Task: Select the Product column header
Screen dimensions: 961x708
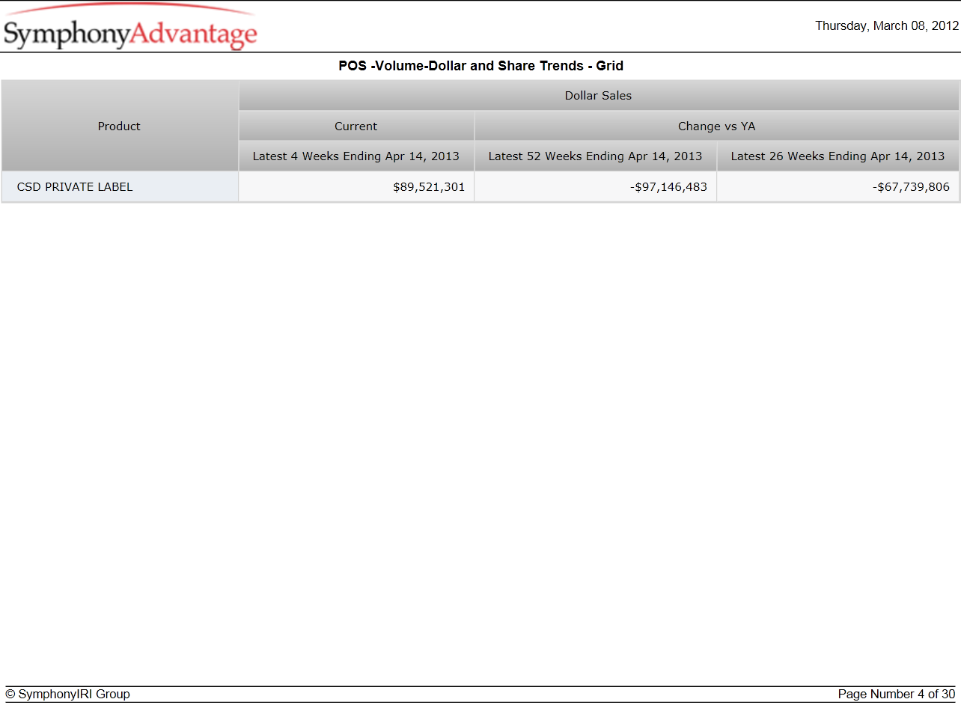Action: coord(120,126)
